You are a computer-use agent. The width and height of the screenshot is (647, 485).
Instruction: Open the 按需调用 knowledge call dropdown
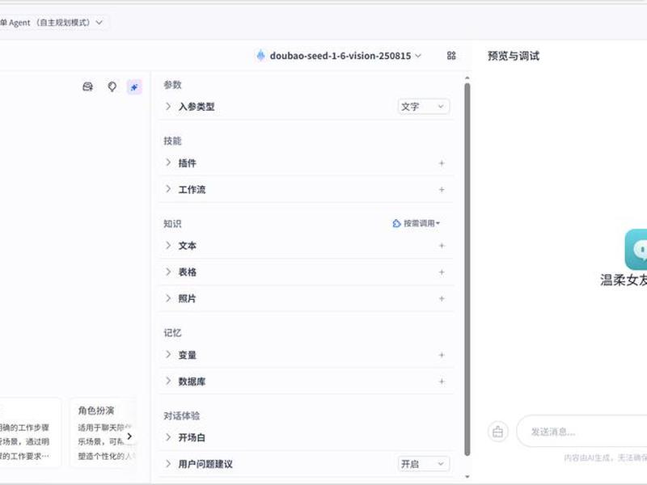pos(416,224)
